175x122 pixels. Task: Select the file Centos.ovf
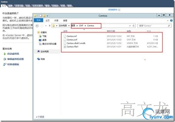pyautogui.click(x=72, y=40)
